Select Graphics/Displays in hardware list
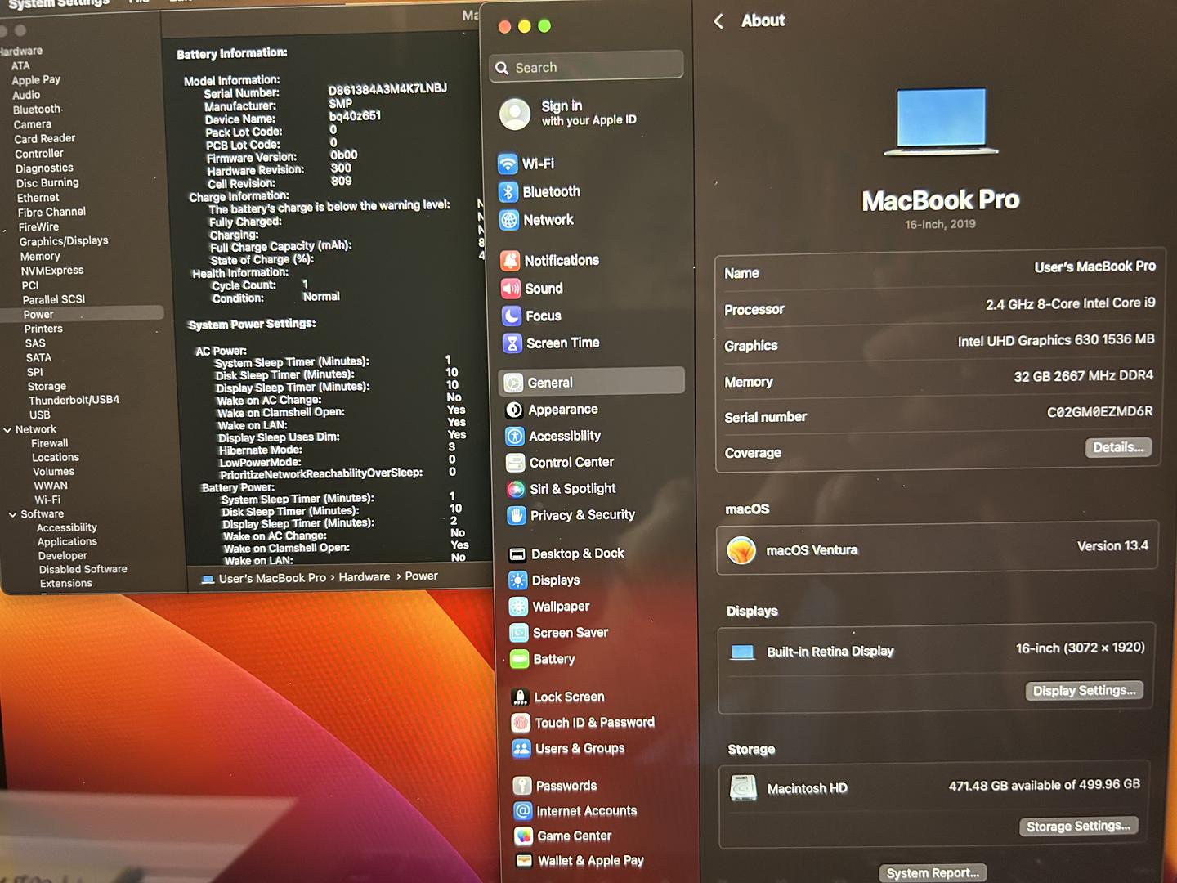This screenshot has width=1177, height=883. (64, 241)
